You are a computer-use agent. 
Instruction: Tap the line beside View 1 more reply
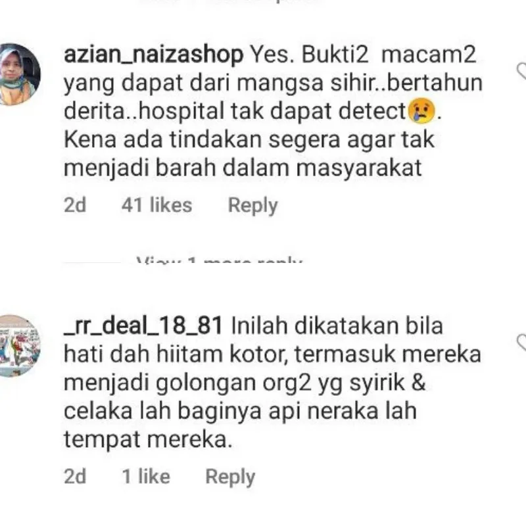tap(93, 262)
